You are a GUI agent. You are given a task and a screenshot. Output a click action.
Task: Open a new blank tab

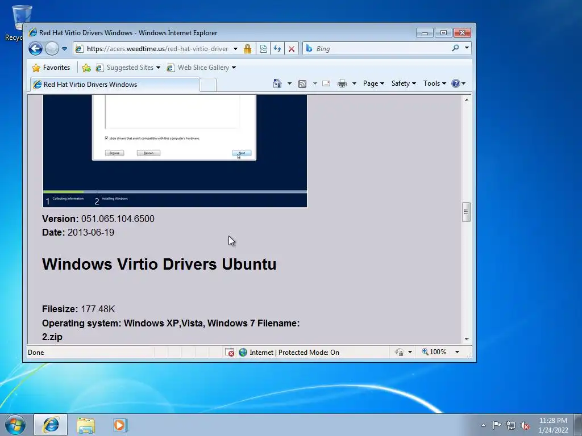click(208, 85)
